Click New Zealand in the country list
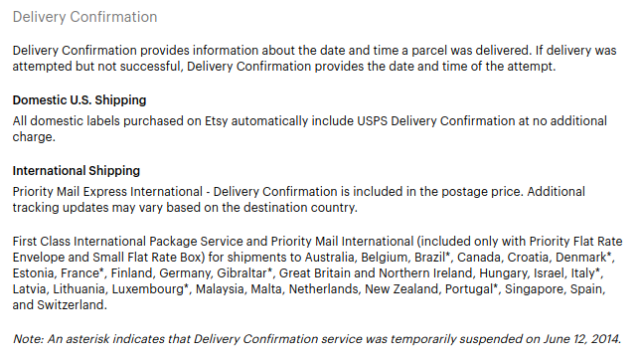This screenshot has width=641, height=358. [401, 289]
